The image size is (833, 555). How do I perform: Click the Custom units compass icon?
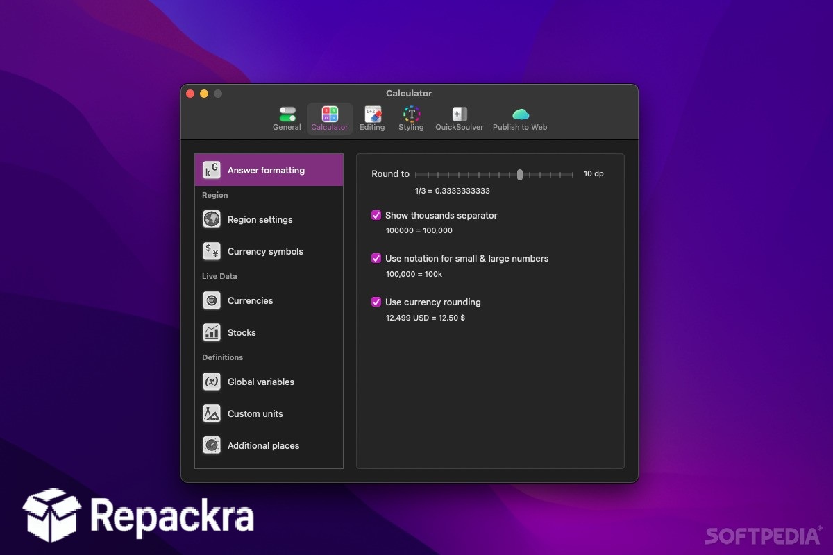click(x=212, y=413)
